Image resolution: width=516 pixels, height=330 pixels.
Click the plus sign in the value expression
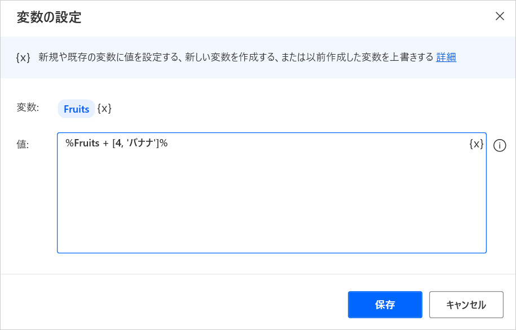pos(105,144)
